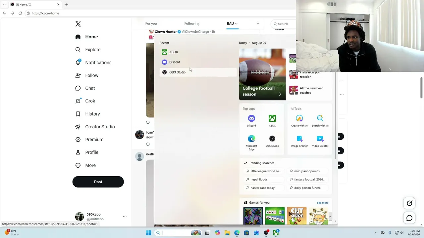Open Xbox app on the taskbar
This screenshot has height=238, width=424.
(x=276, y=233)
